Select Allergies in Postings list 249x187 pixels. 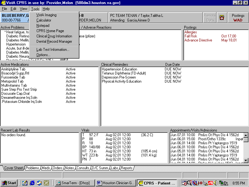190,32
